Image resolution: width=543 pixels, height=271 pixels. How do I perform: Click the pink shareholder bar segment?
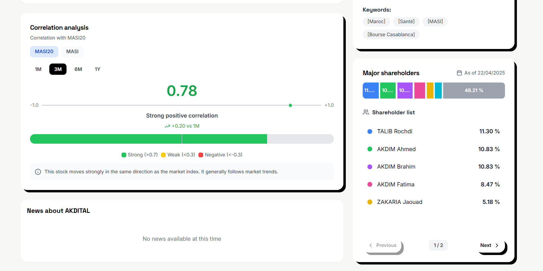pos(420,91)
